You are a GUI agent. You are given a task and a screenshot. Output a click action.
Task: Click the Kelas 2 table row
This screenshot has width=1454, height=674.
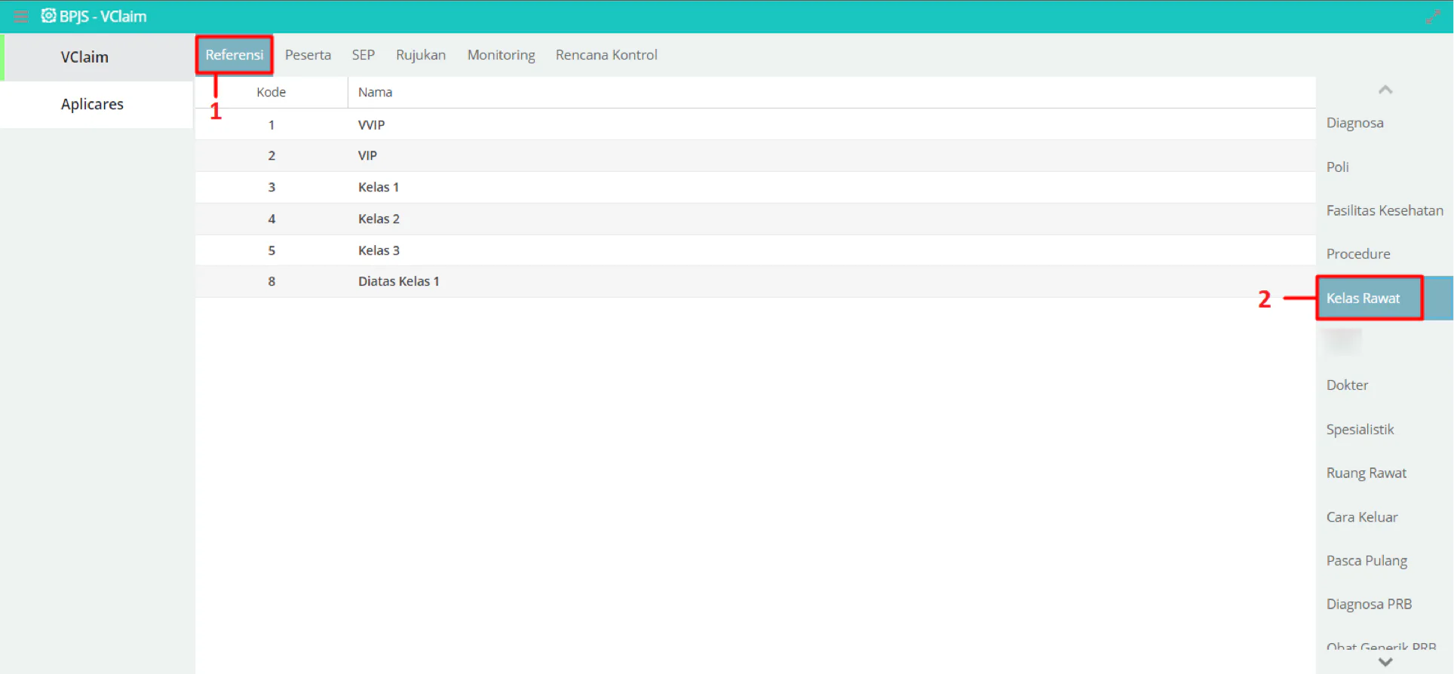(755, 219)
